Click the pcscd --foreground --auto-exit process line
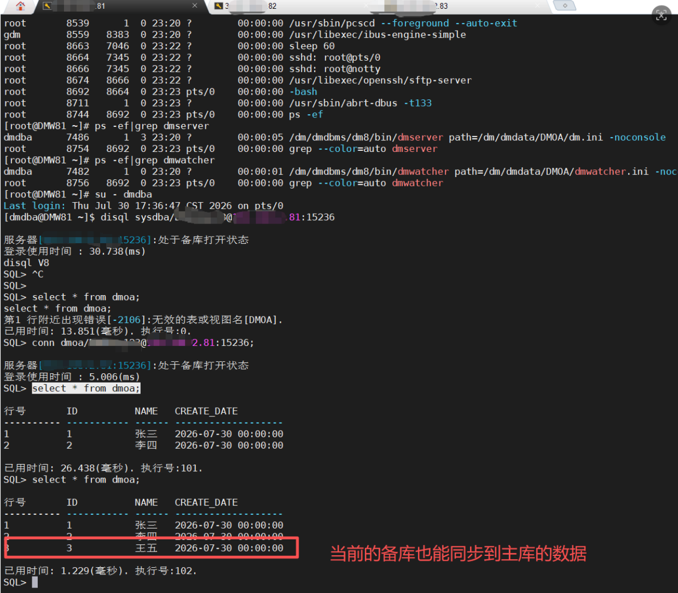Viewport: 678px width, 593px height. [x=260, y=24]
